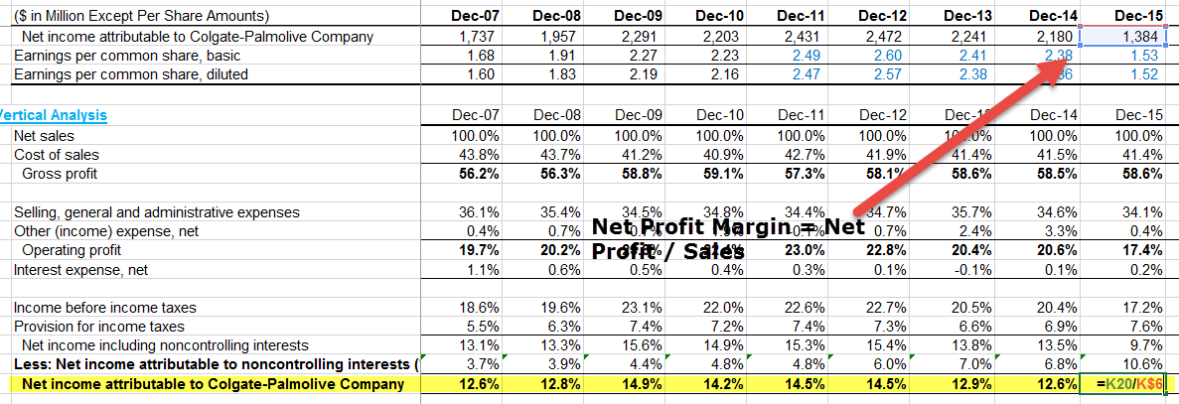This screenshot has width=1179, height=404.
Task: Click the Net Profit Margin text box
Action: tap(728, 239)
